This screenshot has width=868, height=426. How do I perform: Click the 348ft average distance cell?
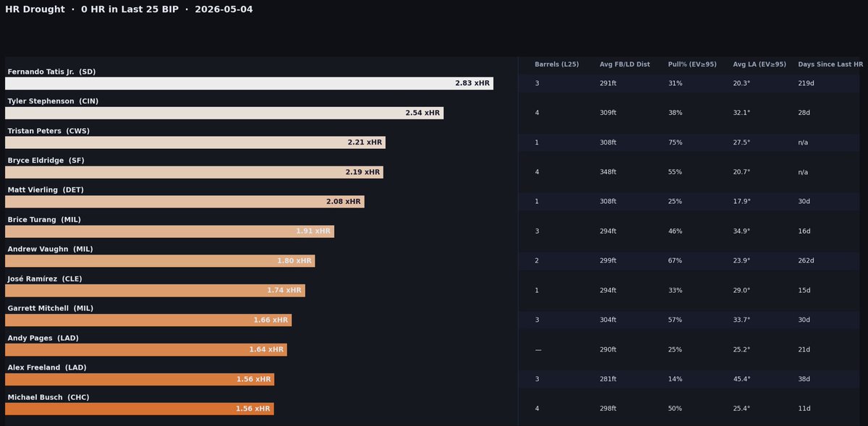(608, 172)
